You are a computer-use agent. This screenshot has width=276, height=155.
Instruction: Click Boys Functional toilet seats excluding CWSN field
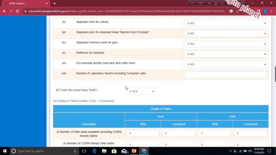tap(179, 133)
